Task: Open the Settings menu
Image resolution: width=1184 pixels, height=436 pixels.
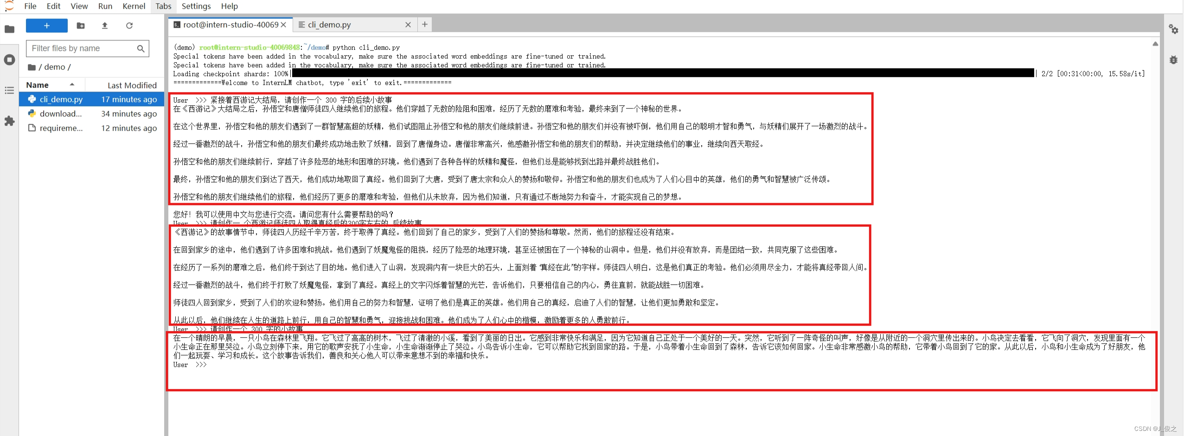Action: (x=196, y=6)
